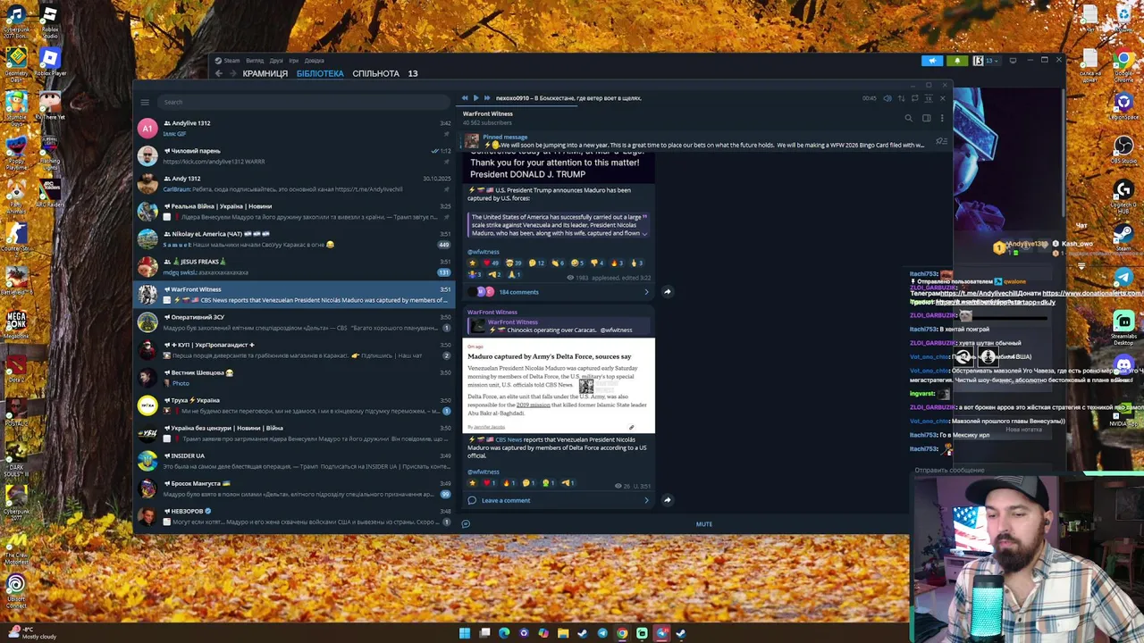Open the Telegram hamburger menu

click(145, 102)
